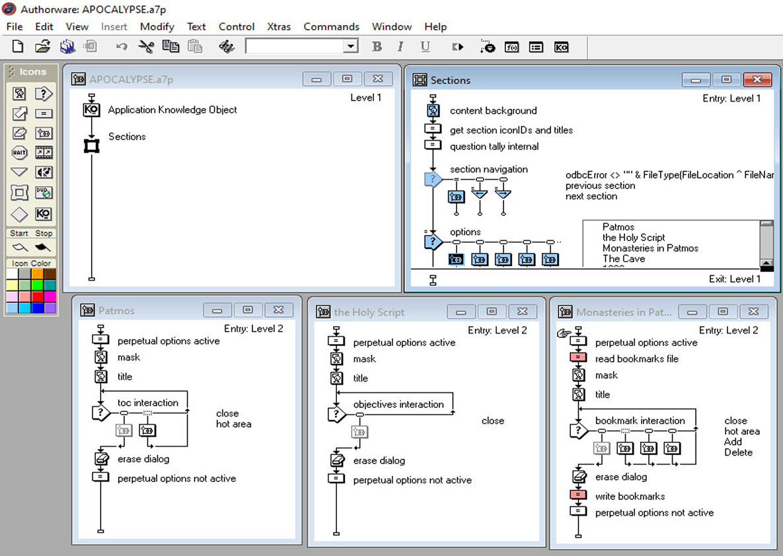Open the Functions window from toolbar

coord(512,48)
